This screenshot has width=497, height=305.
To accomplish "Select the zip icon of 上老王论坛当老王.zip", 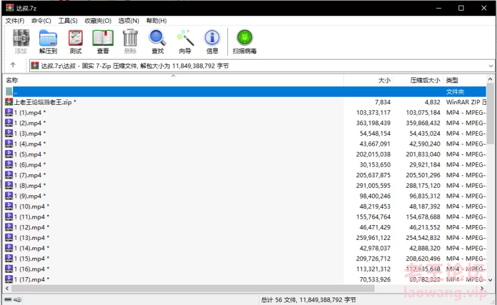I will coord(9,102).
